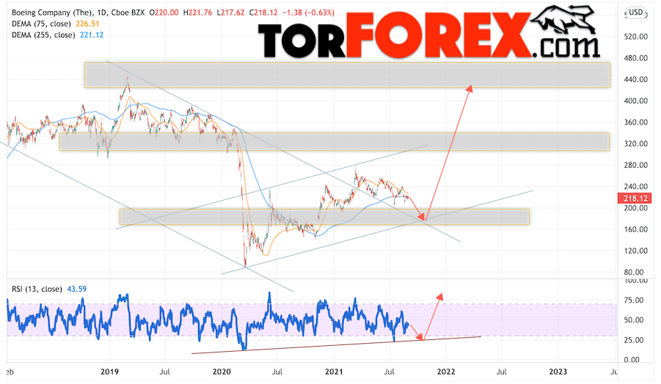
Task: Click the RSI value 43.59
Action: coord(77,289)
